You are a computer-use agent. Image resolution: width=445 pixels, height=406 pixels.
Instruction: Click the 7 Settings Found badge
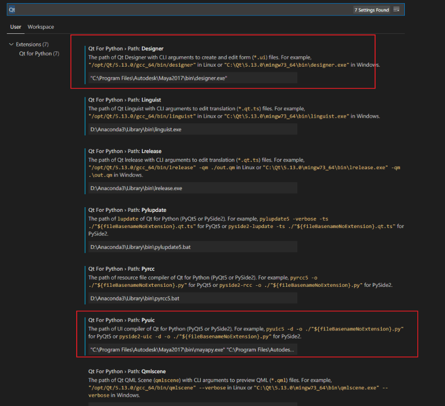point(371,10)
